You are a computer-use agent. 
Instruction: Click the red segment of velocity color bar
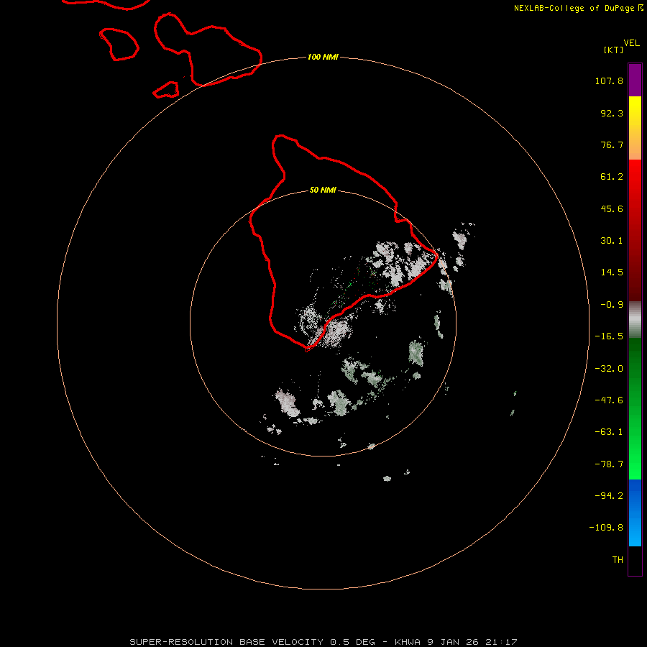tap(635, 230)
